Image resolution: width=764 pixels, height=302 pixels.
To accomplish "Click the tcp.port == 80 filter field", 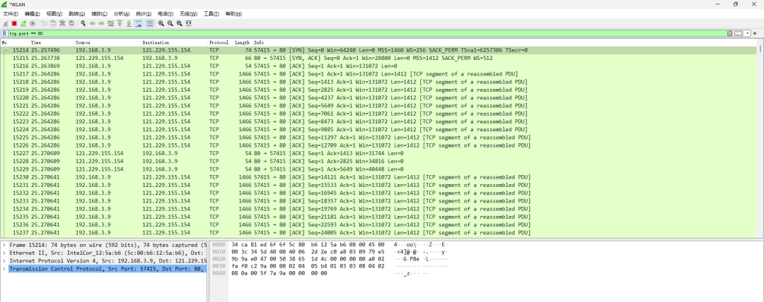I will pyautogui.click(x=366, y=34).
